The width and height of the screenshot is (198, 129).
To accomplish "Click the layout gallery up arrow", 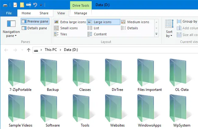I will (156, 22).
